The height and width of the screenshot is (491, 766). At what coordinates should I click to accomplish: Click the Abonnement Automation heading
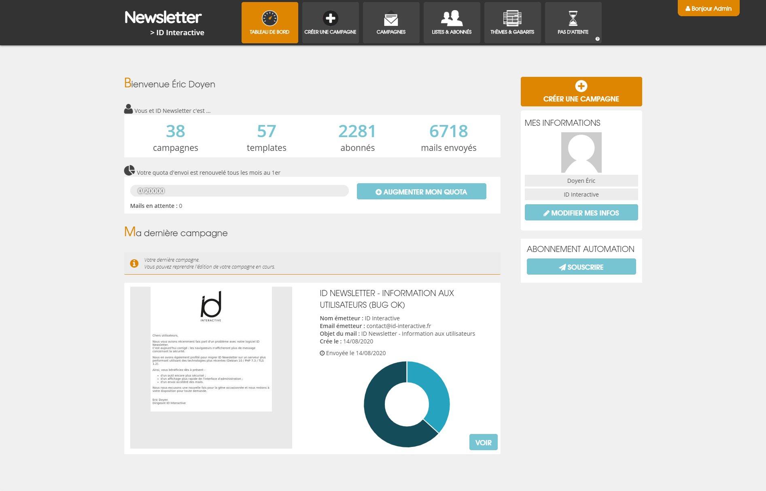point(580,249)
